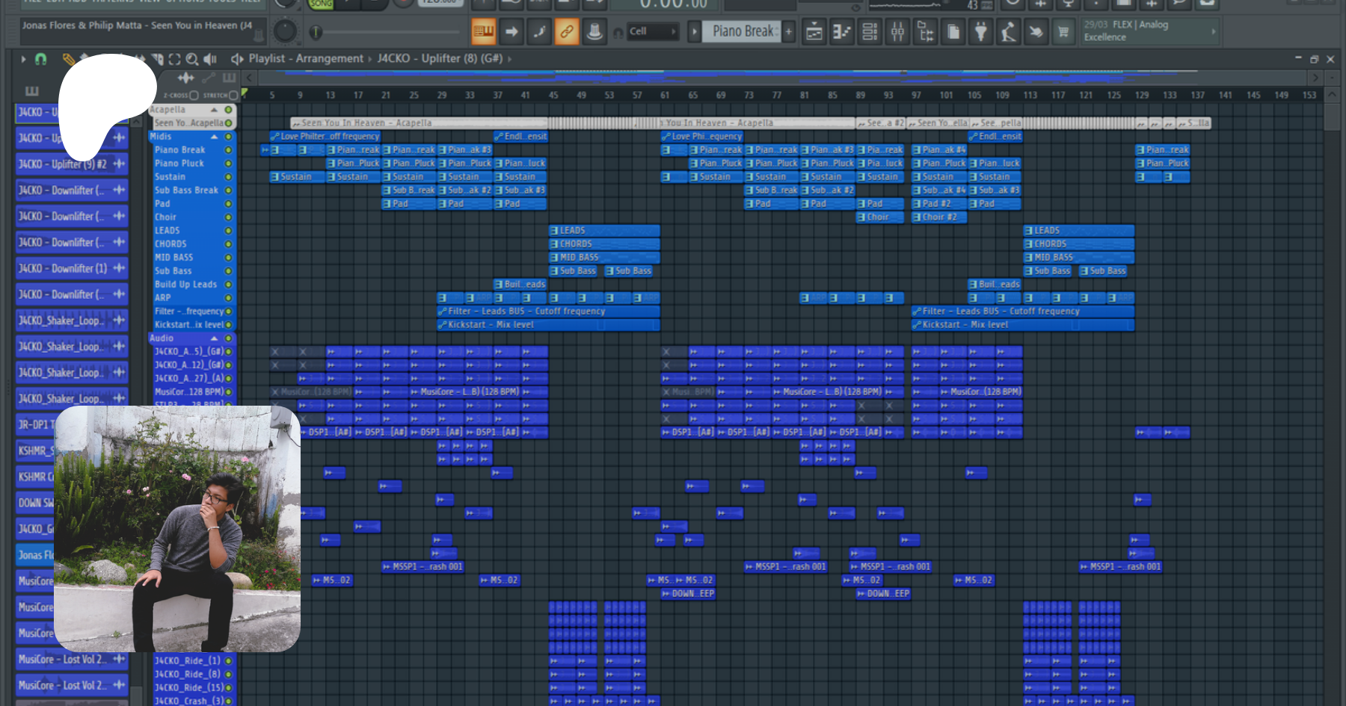1346x706 pixels.
Task: Mute the LEADS track
Action: [228, 231]
